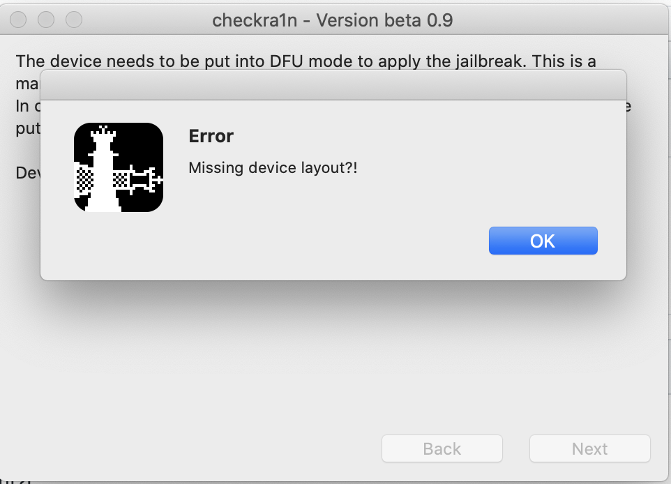The height and width of the screenshot is (484, 671).
Task: Click the rightmost traffic light control
Action: point(73,20)
